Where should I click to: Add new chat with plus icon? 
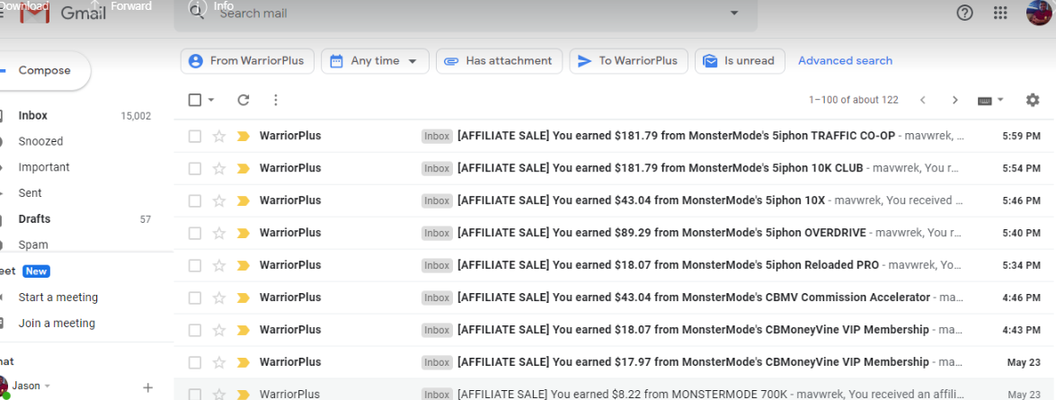point(148,387)
